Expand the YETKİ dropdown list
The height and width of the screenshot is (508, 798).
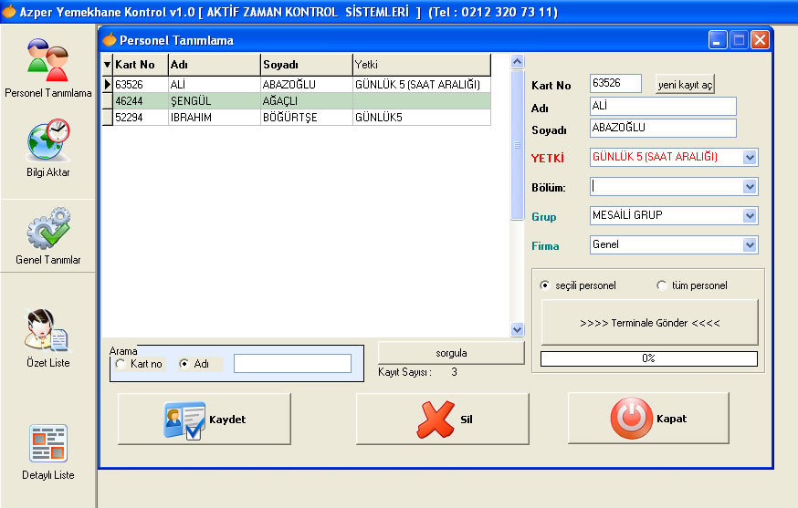coord(750,158)
